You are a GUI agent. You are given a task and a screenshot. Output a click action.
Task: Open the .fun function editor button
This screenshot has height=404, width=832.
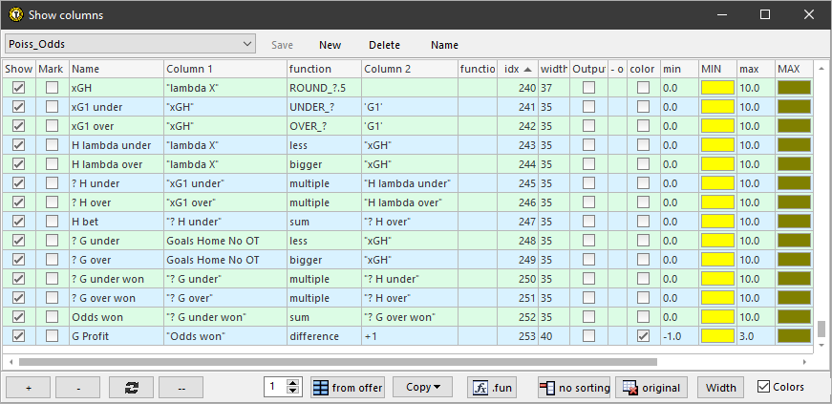(x=493, y=388)
